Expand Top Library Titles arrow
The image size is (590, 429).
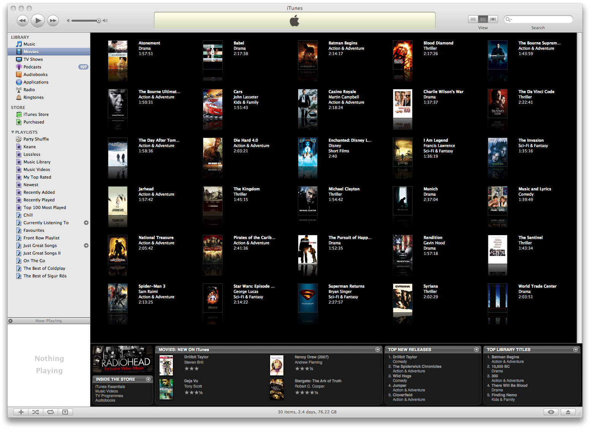point(576,350)
